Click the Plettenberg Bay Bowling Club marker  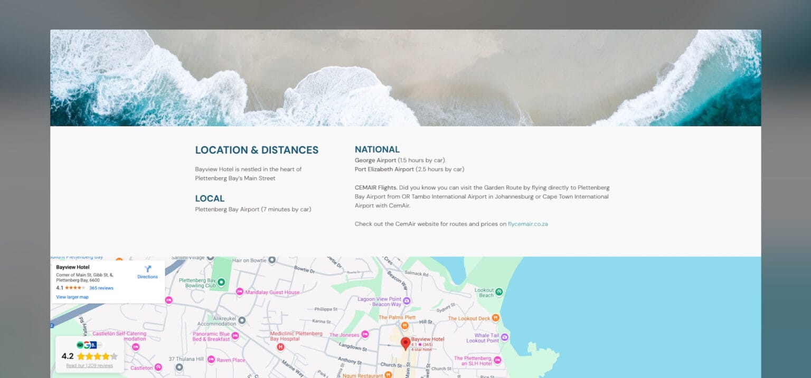click(221, 283)
